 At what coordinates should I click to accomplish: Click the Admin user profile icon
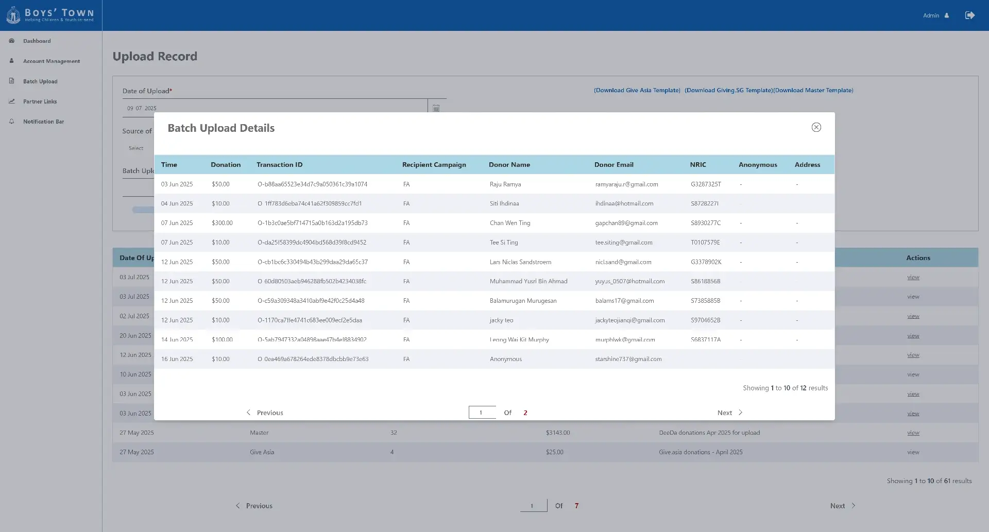947,15
